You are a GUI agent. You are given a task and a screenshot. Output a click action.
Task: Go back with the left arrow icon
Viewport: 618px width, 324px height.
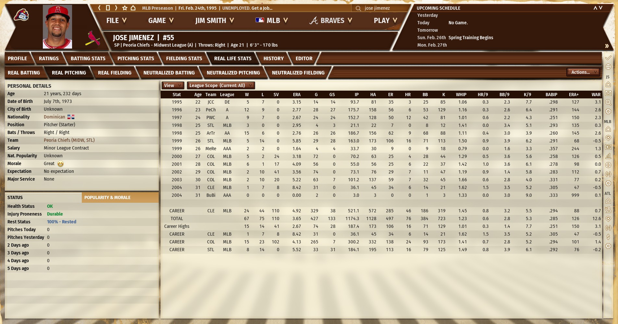pos(100,8)
